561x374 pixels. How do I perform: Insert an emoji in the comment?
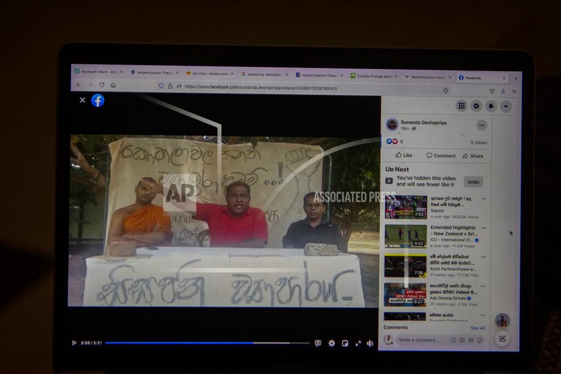[453, 341]
